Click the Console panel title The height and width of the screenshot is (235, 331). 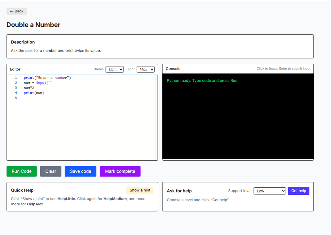[x=173, y=69]
